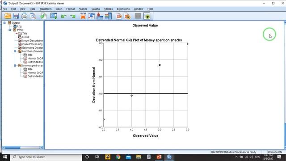This screenshot has height=161, width=286.
Task: Open the File menu
Action: tap(5, 9)
